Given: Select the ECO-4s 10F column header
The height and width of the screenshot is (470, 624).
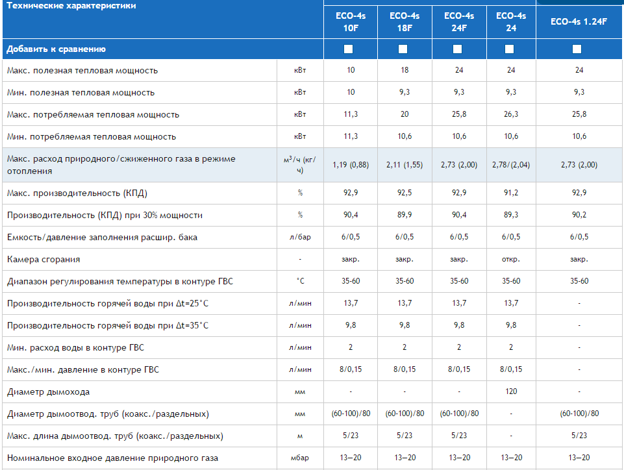Looking at the screenshot, I should pos(351,22).
